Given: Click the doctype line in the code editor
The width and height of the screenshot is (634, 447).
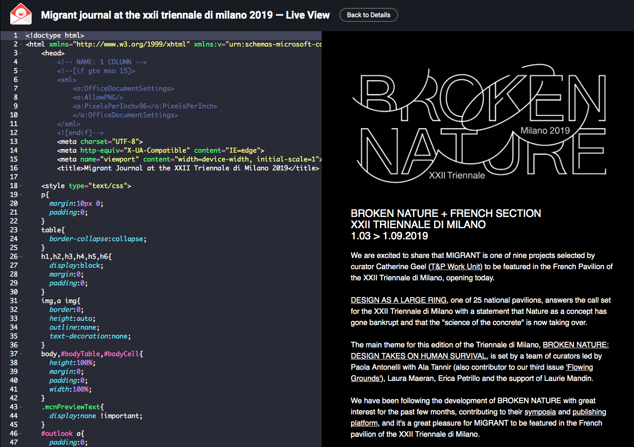Looking at the screenshot, I should 55,35.
